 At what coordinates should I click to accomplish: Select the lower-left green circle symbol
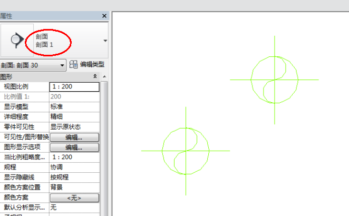click(x=186, y=151)
